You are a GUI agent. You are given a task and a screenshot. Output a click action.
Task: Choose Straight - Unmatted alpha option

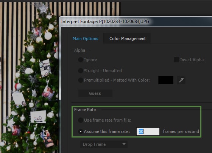(x=81, y=71)
